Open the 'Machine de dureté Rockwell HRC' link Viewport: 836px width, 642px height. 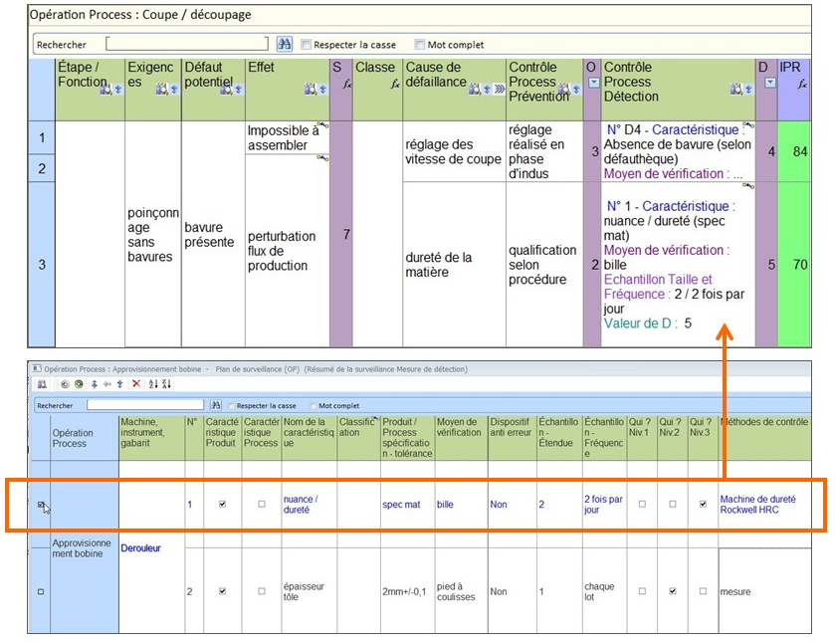[757, 505]
